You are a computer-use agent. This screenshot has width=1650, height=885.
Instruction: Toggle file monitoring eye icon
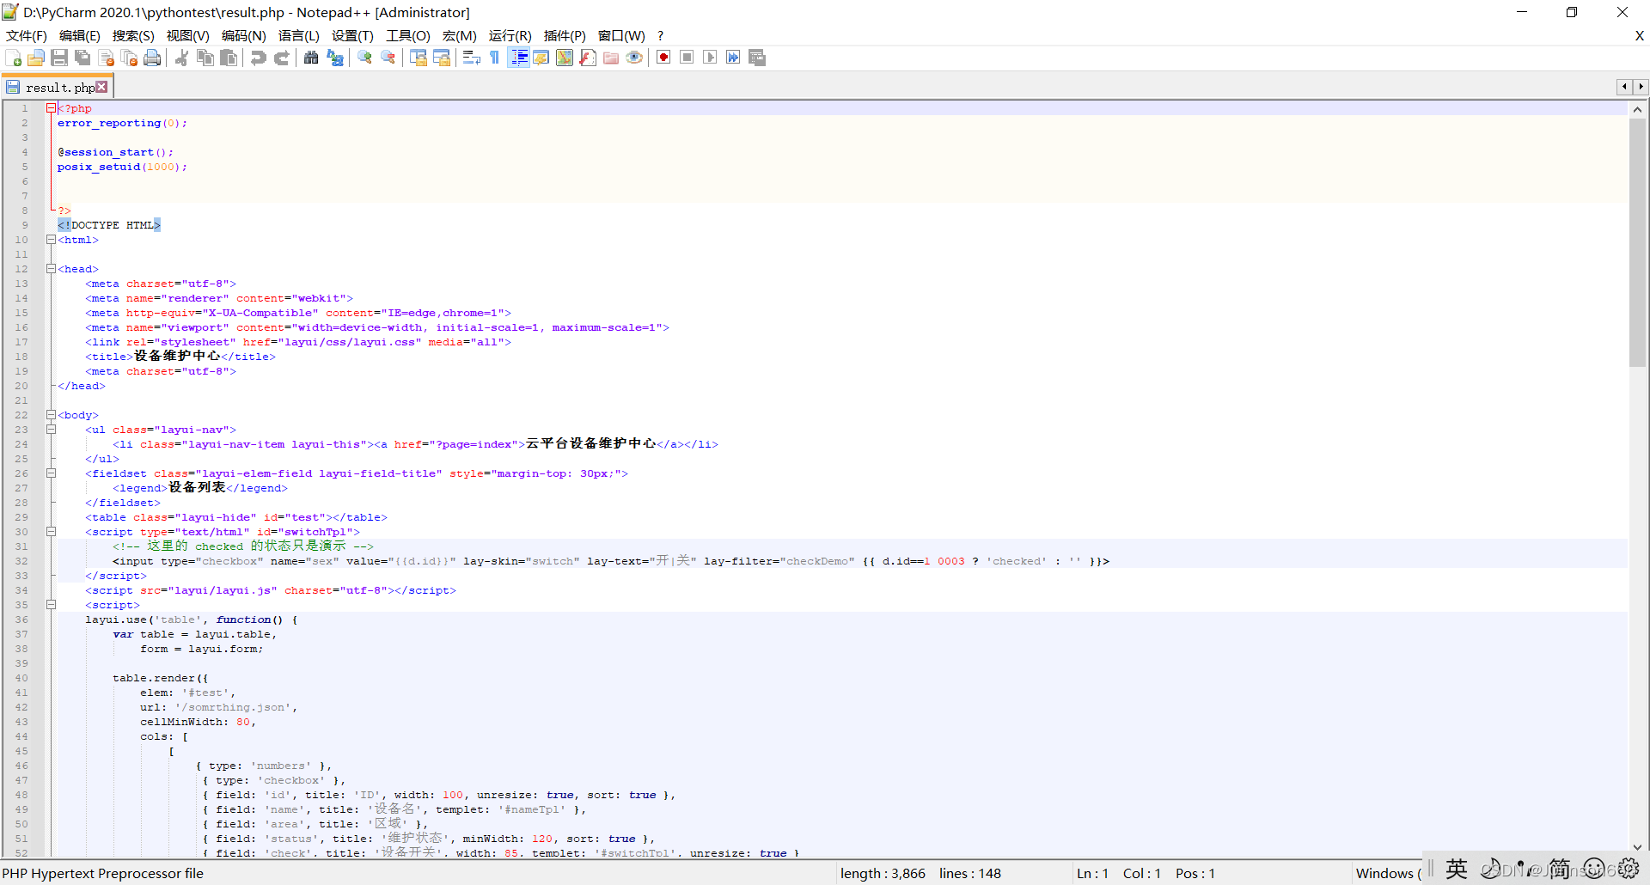[x=634, y=58]
